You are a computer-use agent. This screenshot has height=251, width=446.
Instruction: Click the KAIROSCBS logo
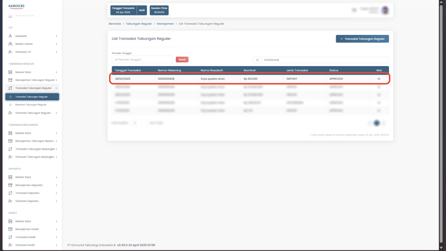tap(16, 6)
